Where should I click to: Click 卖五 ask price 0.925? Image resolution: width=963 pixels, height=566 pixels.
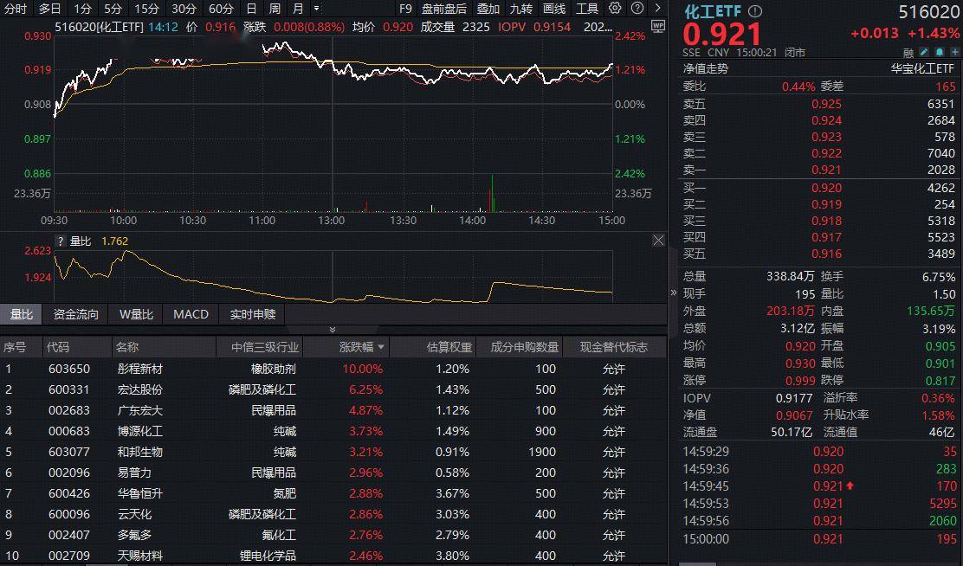pos(826,104)
